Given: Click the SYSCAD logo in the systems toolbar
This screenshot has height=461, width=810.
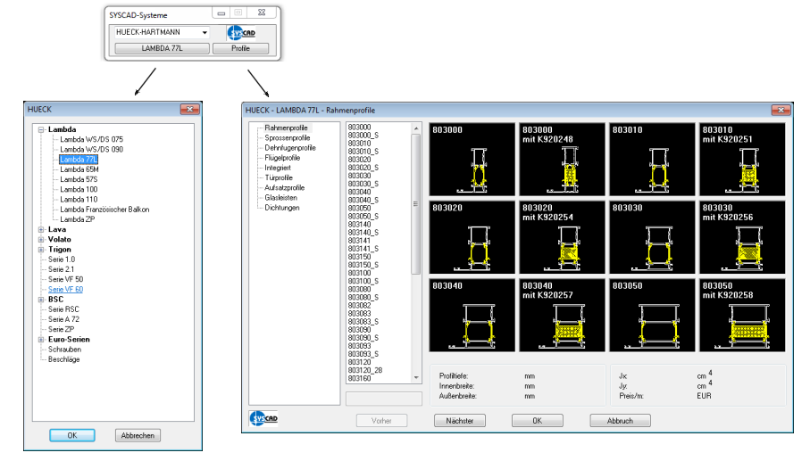Looking at the screenshot, I should (241, 32).
